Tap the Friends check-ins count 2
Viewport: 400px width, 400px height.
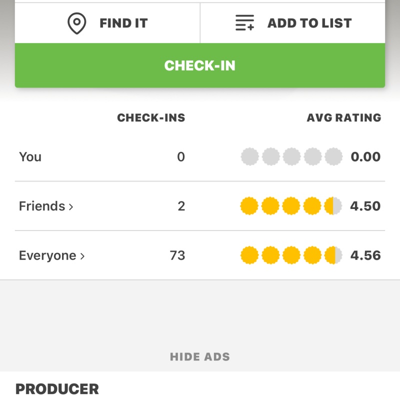[x=181, y=206]
